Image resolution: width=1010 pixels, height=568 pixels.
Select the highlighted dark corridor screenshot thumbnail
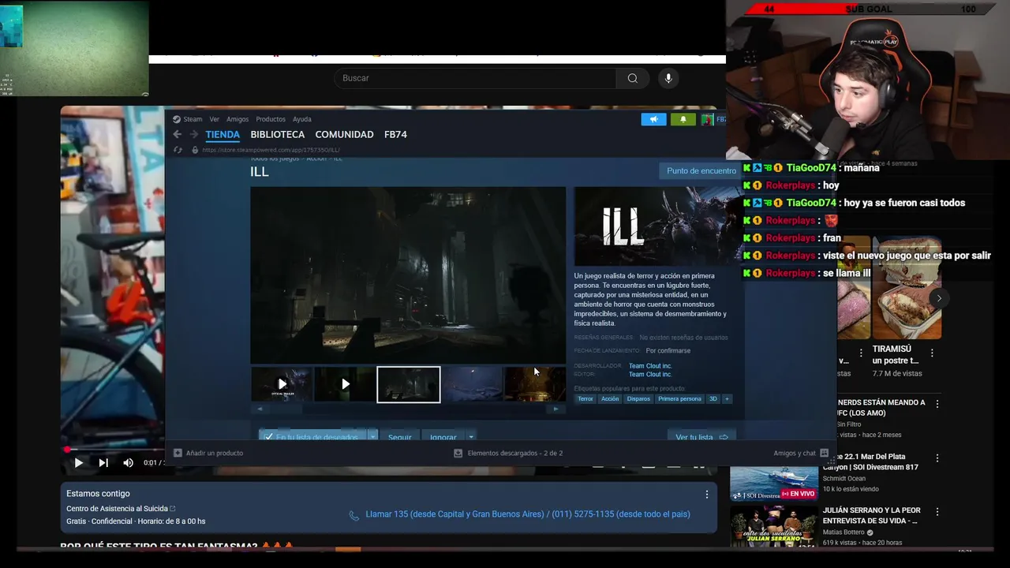pyautogui.click(x=409, y=384)
